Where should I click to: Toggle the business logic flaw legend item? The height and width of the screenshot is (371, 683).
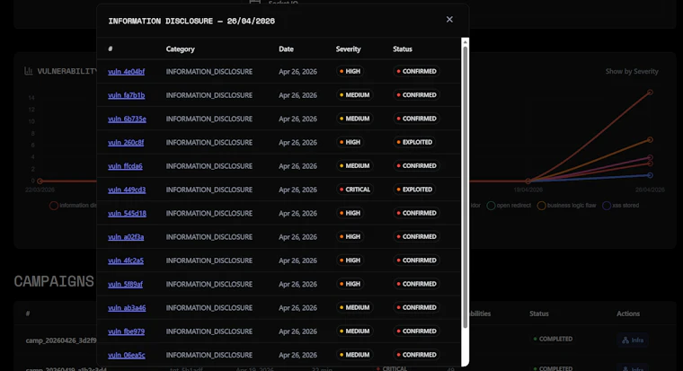566,206
